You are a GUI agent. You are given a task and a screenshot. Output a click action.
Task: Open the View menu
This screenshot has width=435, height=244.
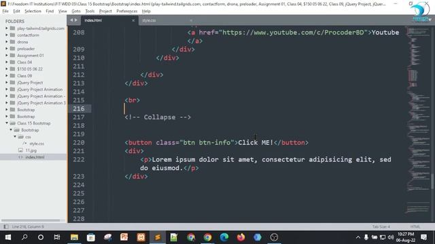63,11
